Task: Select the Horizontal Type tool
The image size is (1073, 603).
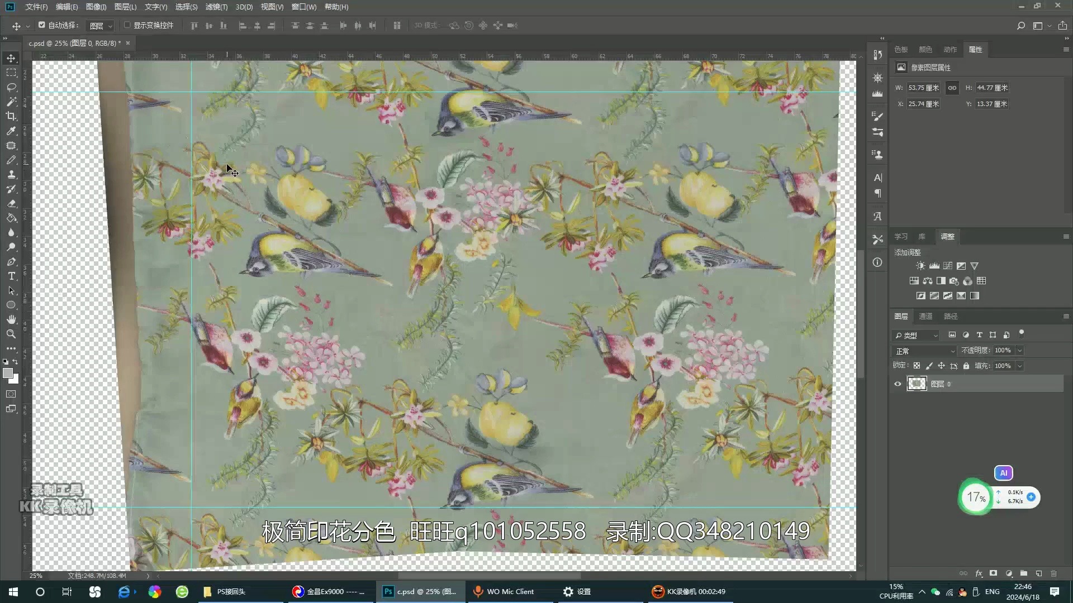Action: pyautogui.click(x=11, y=276)
